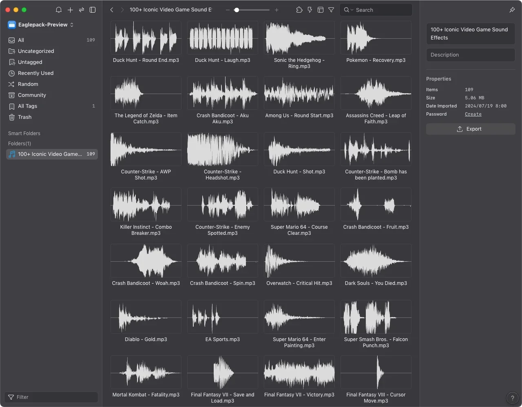Screen dimensions: 522x407
Task: Click the Create password link
Action: click(473, 114)
